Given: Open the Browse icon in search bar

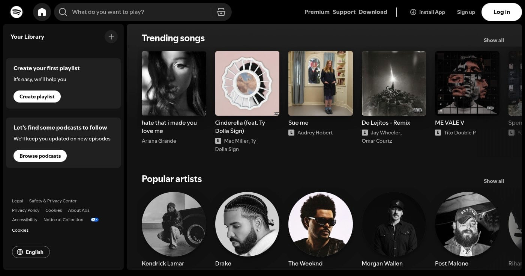Looking at the screenshot, I should 221,12.
